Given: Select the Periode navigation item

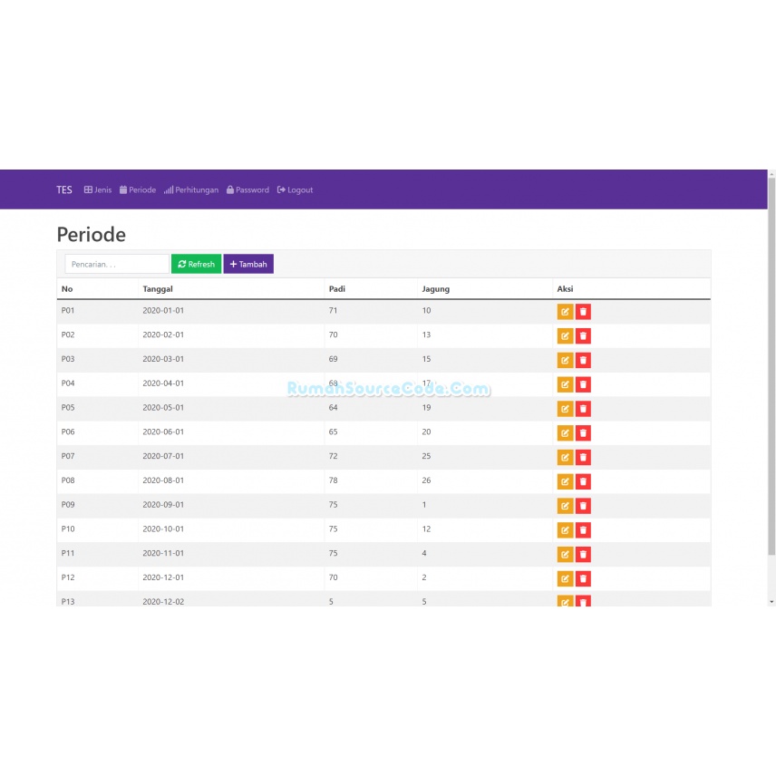Looking at the screenshot, I should tap(138, 190).
